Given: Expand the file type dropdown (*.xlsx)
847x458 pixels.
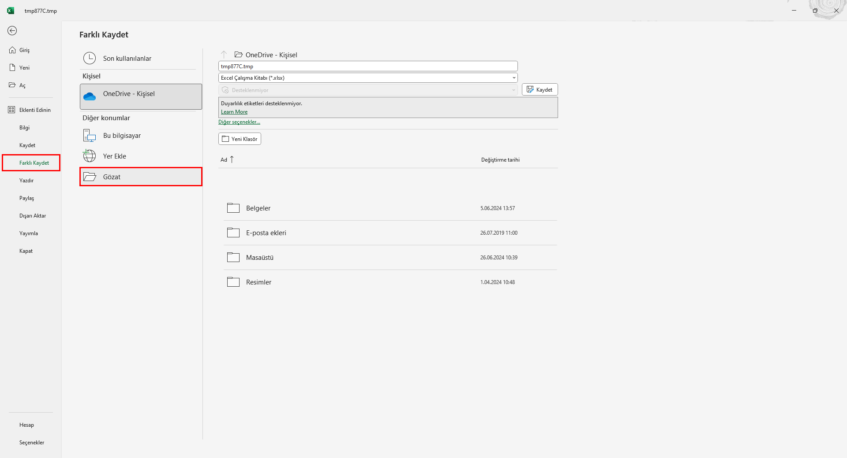Looking at the screenshot, I should coord(513,78).
